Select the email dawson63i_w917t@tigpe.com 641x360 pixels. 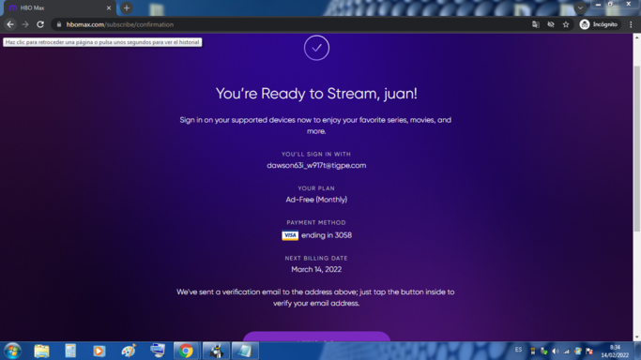316,165
